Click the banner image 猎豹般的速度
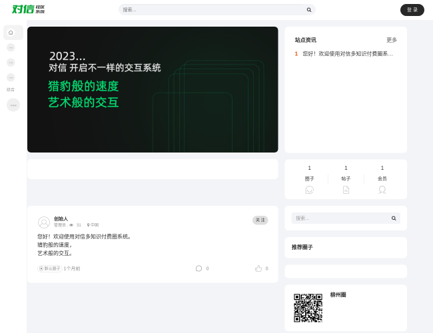This screenshot has height=333, width=433. click(x=153, y=89)
